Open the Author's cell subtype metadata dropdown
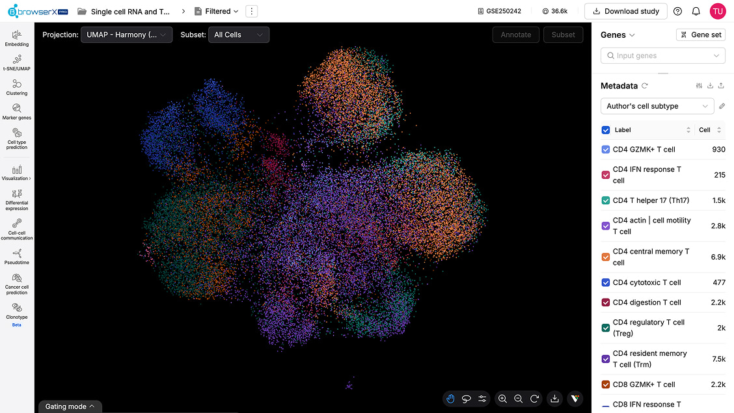Image resolution: width=734 pixels, height=413 pixels. tap(657, 105)
